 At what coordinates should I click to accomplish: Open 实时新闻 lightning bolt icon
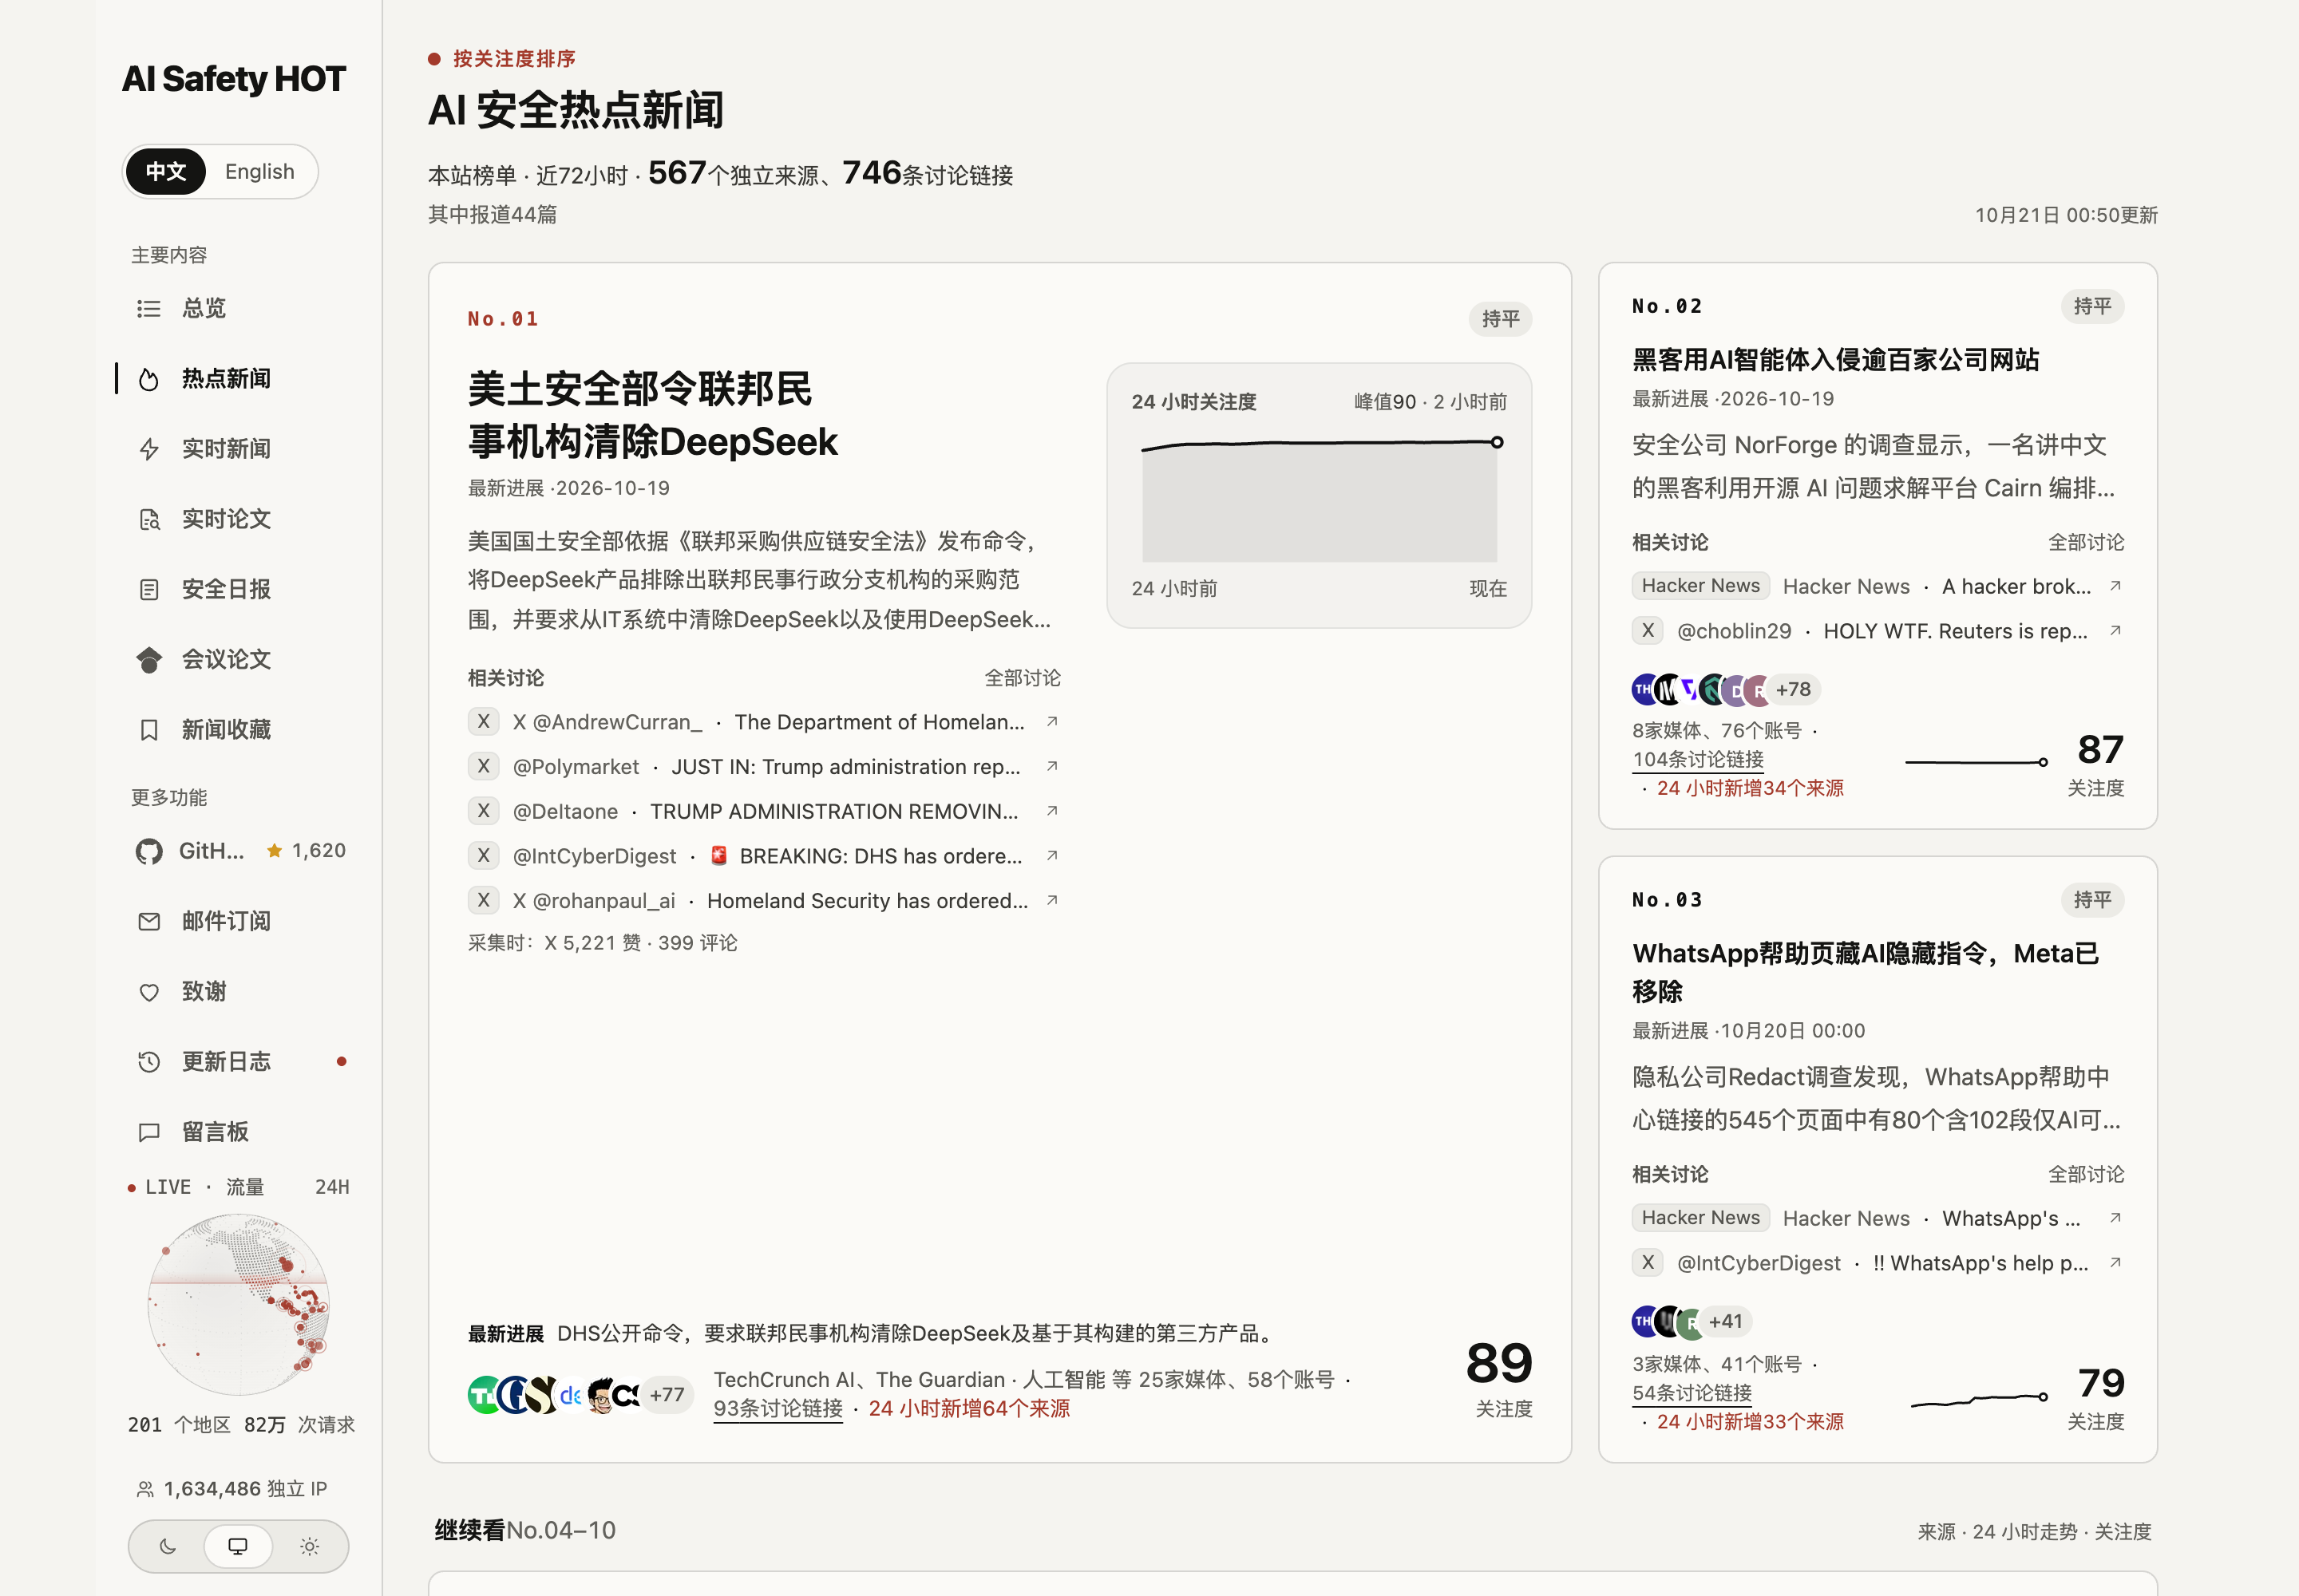[149, 449]
